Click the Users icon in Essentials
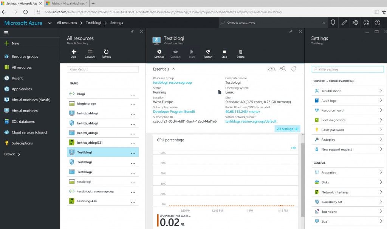Image resolution: width=387 pixels, height=229 pixels. pos(283,69)
